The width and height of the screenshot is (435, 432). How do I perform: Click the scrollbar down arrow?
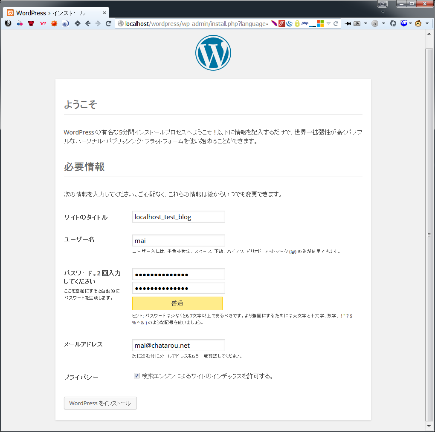[429, 426]
